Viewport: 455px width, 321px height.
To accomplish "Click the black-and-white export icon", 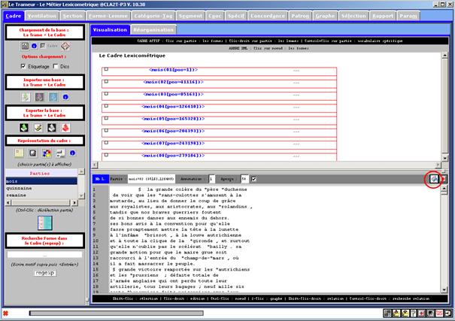I will (52, 128).
